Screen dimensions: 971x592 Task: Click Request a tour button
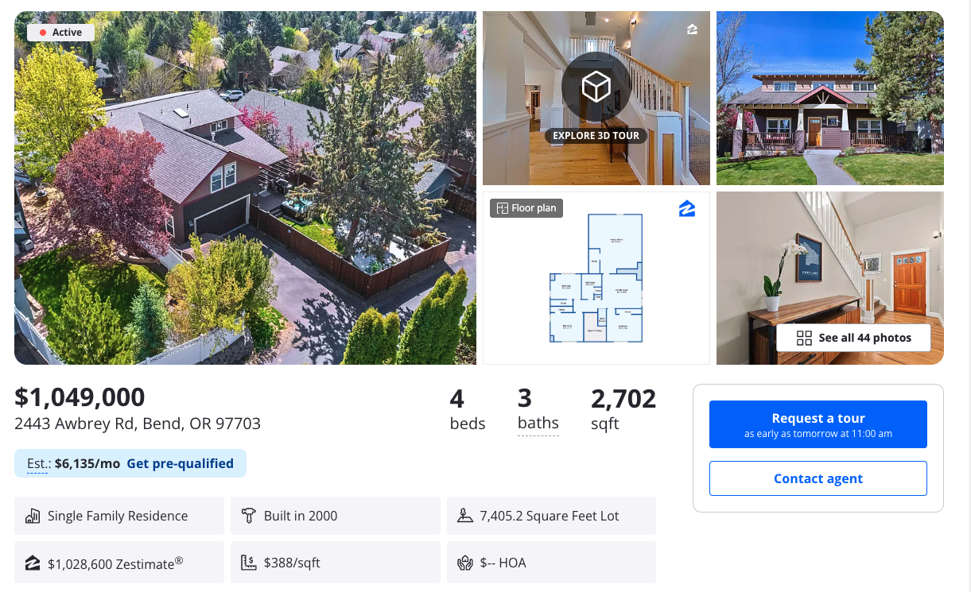pos(818,424)
